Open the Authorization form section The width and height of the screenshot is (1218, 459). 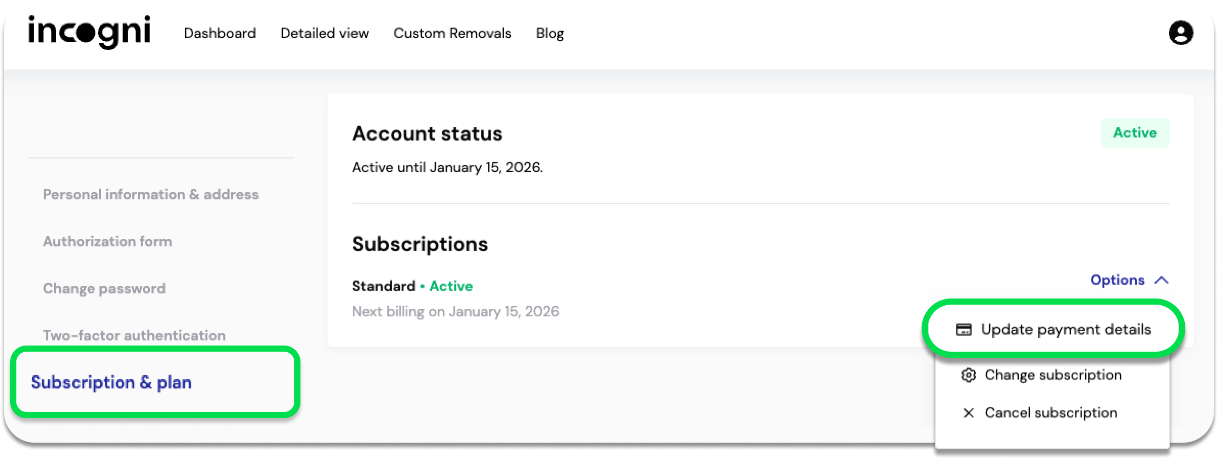(x=107, y=242)
